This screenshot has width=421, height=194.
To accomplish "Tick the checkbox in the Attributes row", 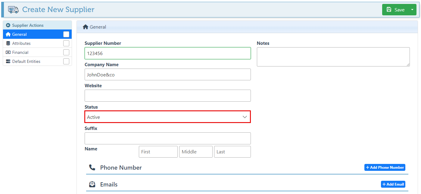I will (x=66, y=43).
